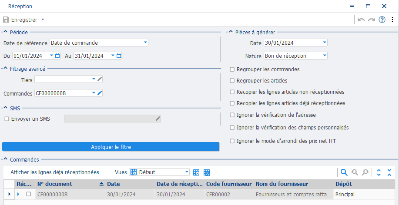Enable the Envoyer un SMS checkbox
The width and height of the screenshot is (399, 205).
(x=7, y=119)
